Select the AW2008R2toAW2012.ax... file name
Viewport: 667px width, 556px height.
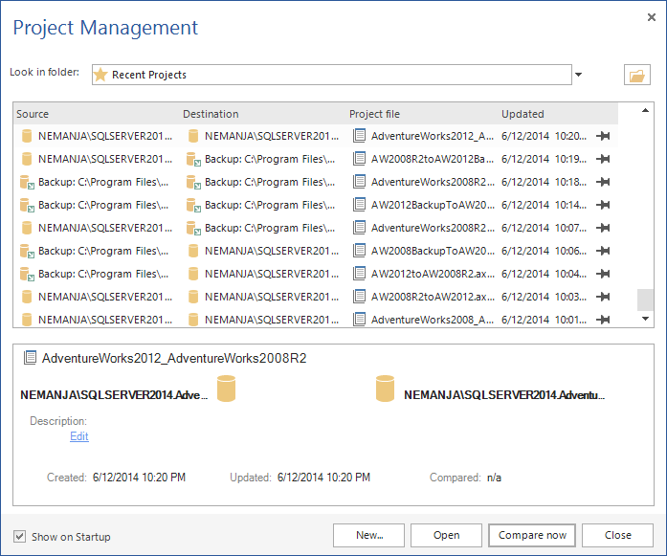pyautogui.click(x=433, y=297)
